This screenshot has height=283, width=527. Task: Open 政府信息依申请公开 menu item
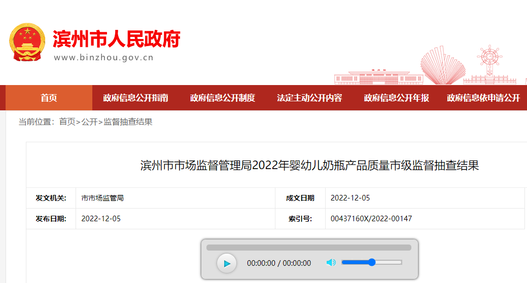click(x=483, y=98)
